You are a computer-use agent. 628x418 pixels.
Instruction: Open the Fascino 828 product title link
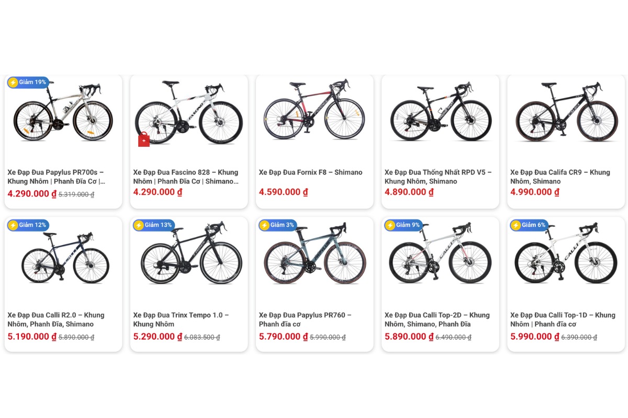[185, 177]
